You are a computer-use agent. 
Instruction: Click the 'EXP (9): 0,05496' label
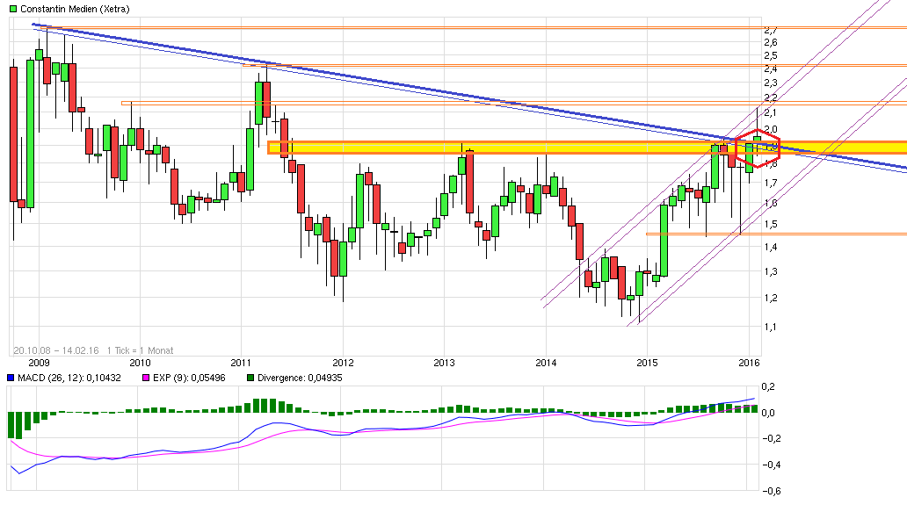tap(189, 378)
